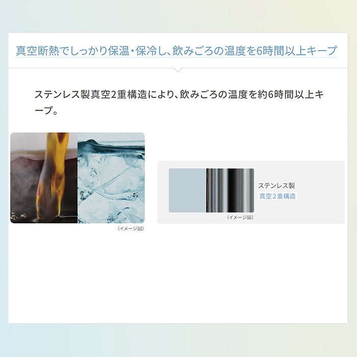
Task: Open the ice cubes photo
Action: tap(111, 178)
